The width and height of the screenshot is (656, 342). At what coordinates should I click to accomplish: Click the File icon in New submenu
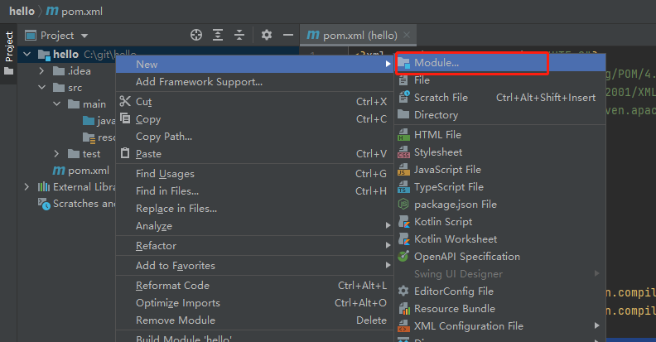click(x=403, y=80)
